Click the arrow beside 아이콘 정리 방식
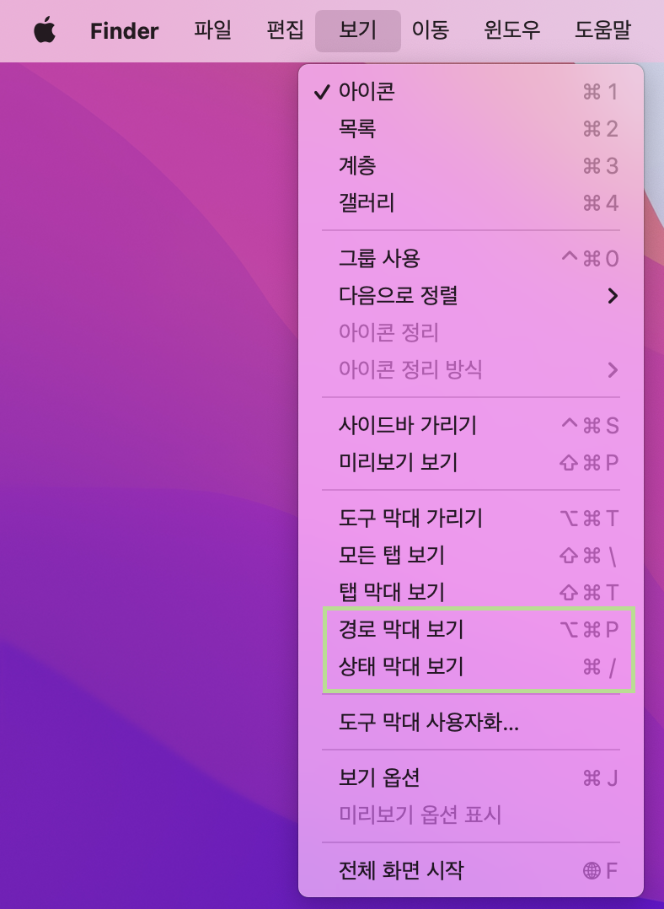Image resolution: width=664 pixels, height=909 pixels. click(x=613, y=370)
